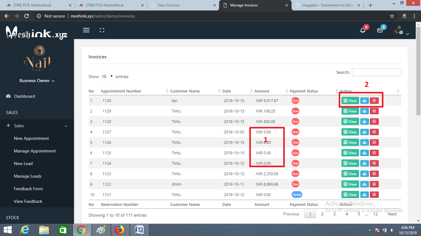View invoice for appointment 1123

tap(350, 174)
